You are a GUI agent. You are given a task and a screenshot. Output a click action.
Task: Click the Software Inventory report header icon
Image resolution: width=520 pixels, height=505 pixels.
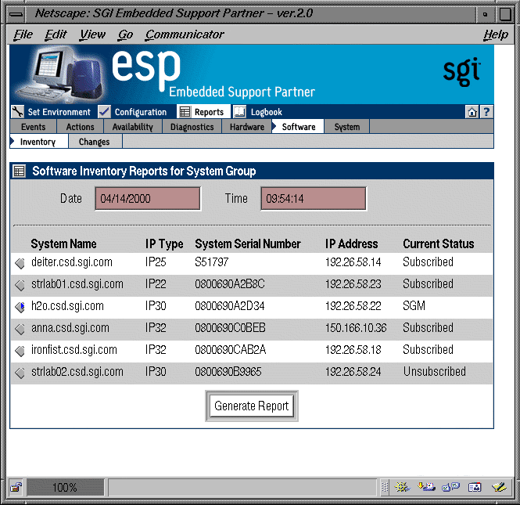pos(19,171)
